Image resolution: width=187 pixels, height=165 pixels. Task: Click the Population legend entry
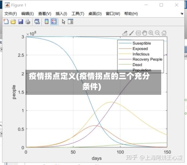tap(142, 70)
